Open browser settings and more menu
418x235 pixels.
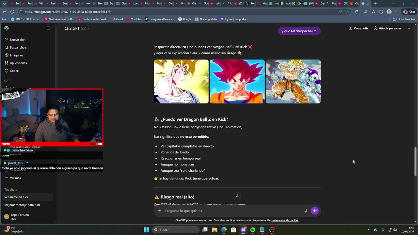397,12
